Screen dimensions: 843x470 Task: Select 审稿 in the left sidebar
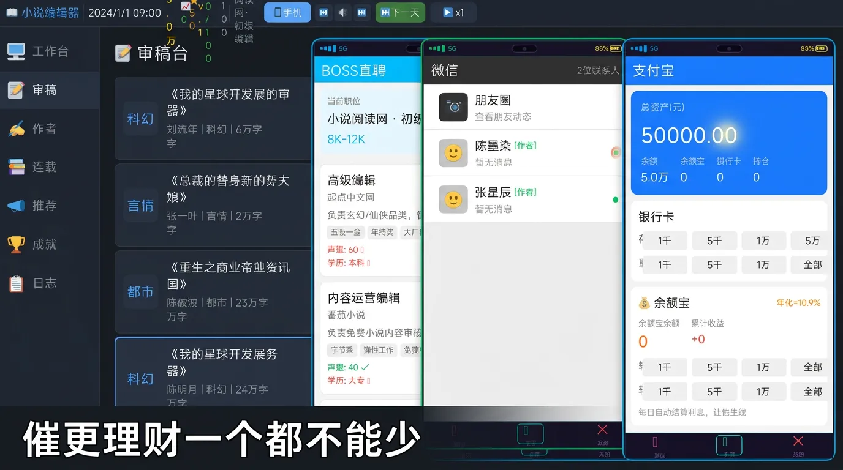click(50, 90)
